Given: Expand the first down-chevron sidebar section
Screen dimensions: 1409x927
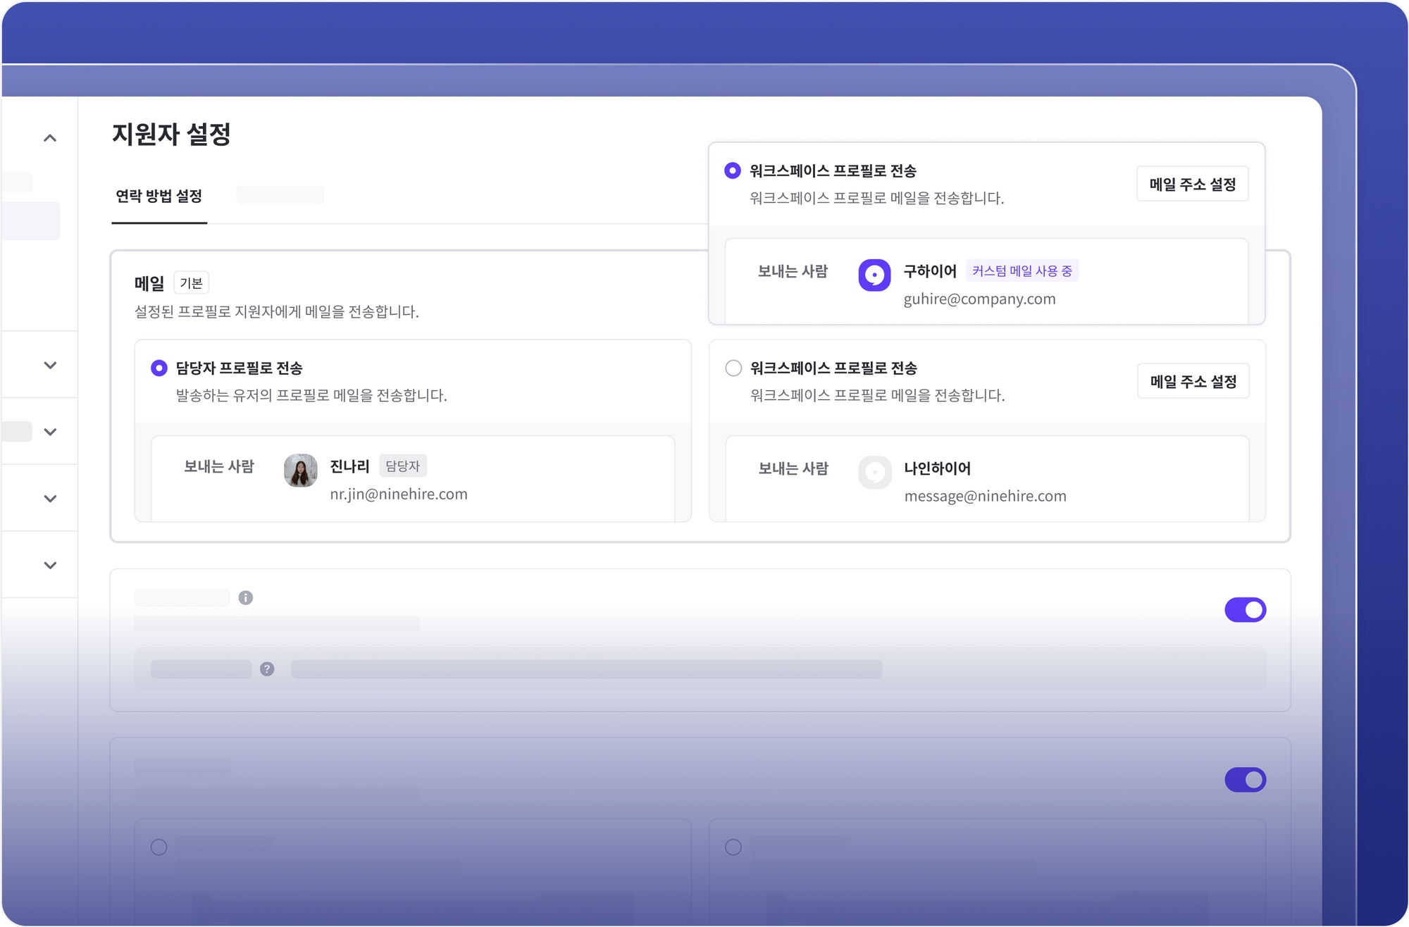Looking at the screenshot, I should pos(50,365).
